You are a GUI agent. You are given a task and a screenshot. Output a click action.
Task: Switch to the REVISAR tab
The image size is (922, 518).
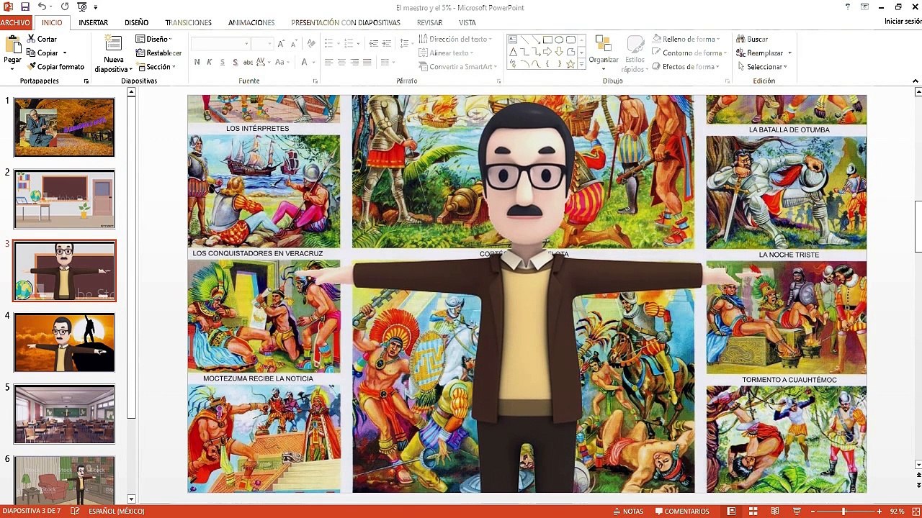click(x=429, y=22)
